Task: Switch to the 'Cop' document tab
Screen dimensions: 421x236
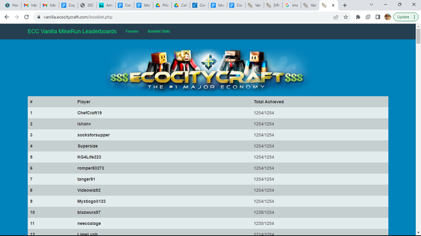Action: (68, 5)
